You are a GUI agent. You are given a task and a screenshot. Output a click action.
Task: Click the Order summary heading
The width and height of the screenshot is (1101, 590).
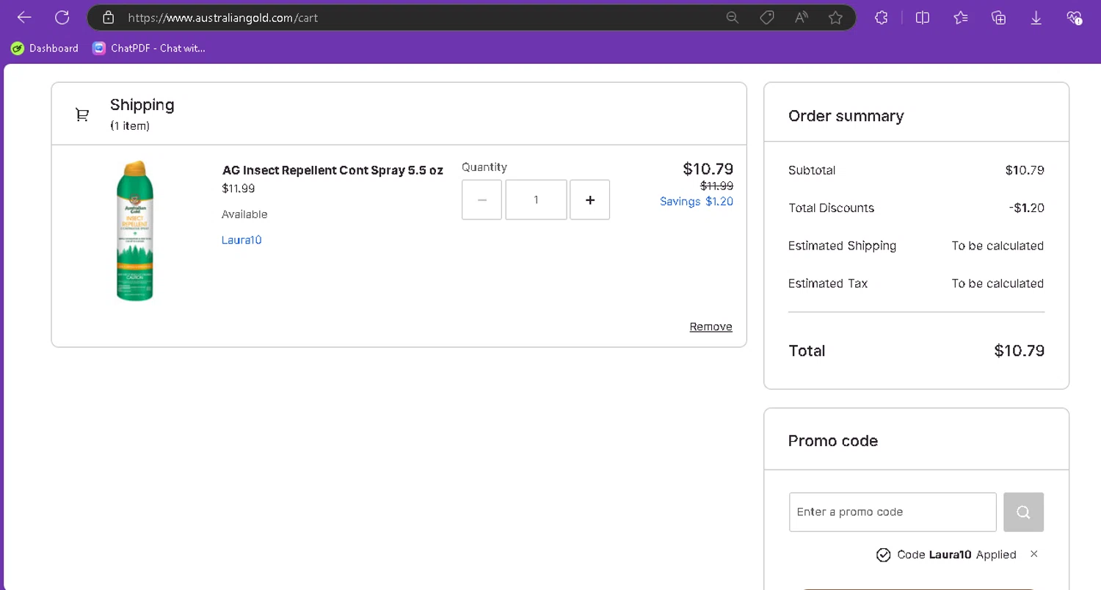[x=846, y=116]
